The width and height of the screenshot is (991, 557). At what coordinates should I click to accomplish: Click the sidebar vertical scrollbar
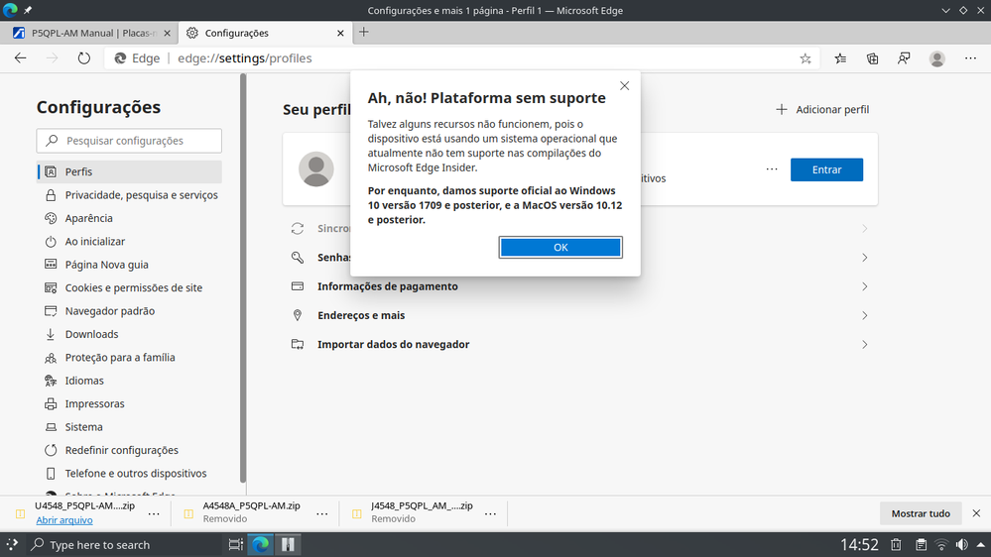[x=243, y=278]
